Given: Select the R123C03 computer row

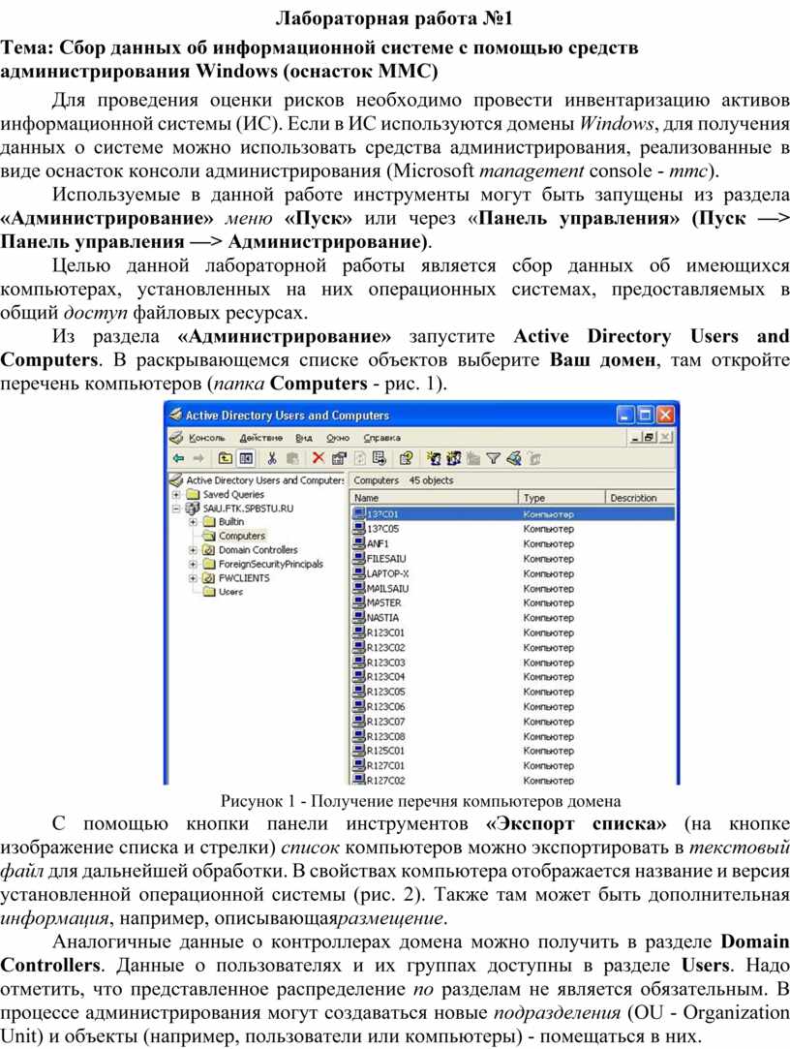Looking at the screenshot, I should pyautogui.click(x=512, y=662).
